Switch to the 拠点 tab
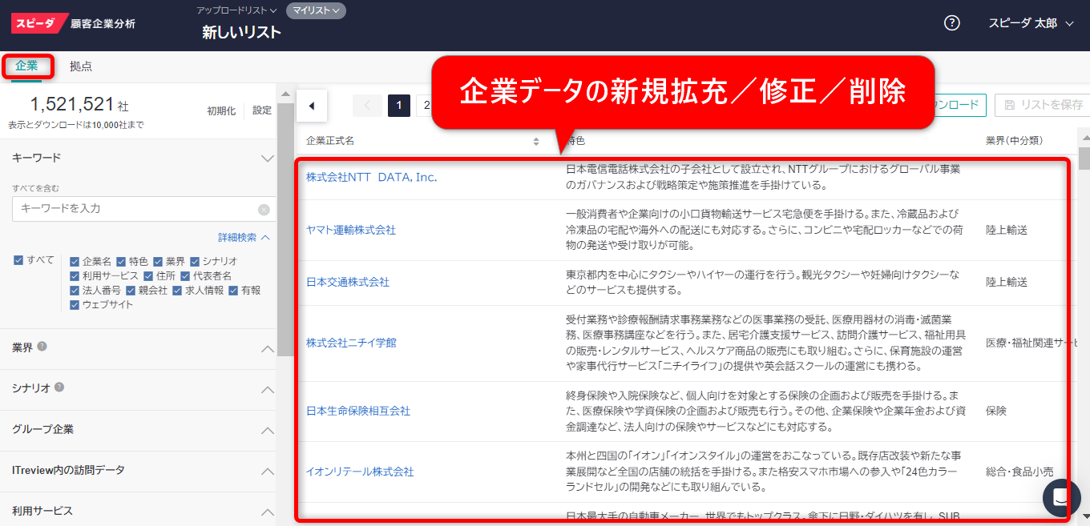1090x526 pixels. (81, 66)
